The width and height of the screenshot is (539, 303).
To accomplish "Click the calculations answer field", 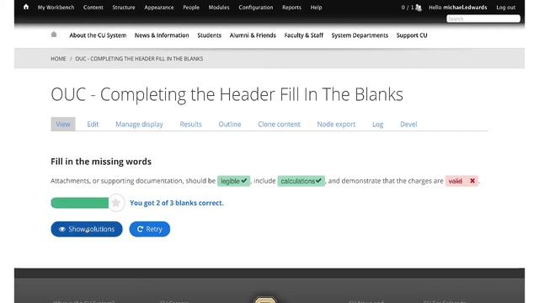I will [302, 181].
